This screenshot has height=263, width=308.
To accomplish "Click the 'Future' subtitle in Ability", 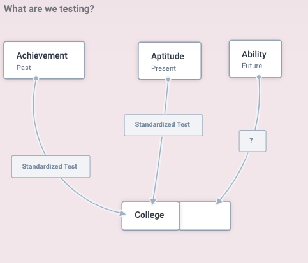I will [252, 66].
